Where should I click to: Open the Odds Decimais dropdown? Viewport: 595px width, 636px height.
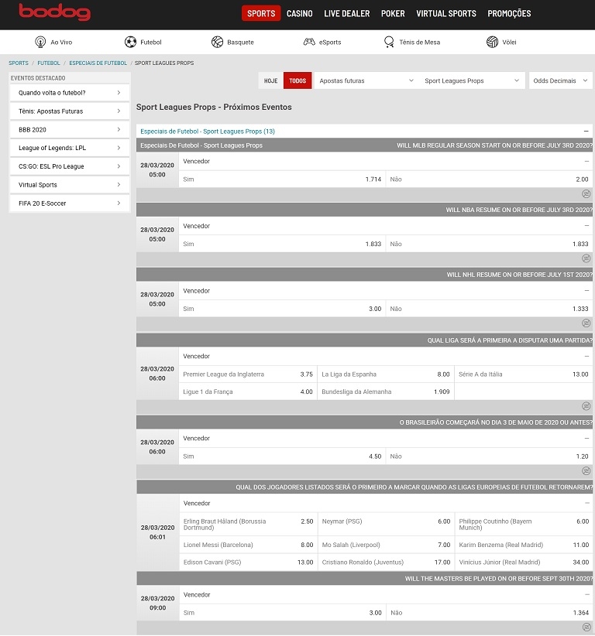[x=560, y=80]
